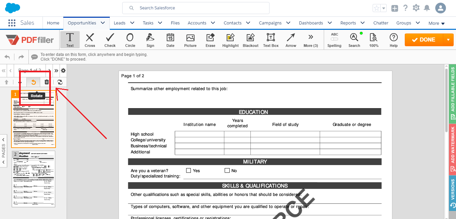The height and width of the screenshot is (219, 456).
Task: Open the user profile avatar
Action: click(441, 8)
